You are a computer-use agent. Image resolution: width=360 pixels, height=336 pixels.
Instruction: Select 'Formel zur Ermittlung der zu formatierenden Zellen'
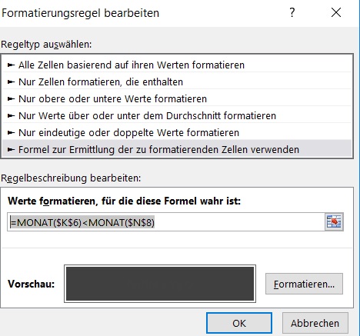pyautogui.click(x=177, y=149)
